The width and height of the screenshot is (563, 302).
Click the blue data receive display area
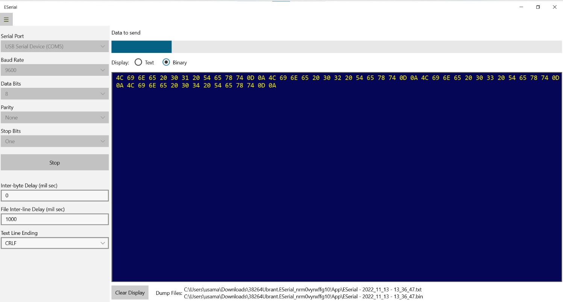(x=337, y=176)
